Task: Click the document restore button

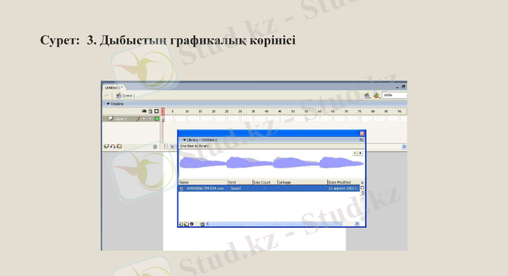Action: 403,87
